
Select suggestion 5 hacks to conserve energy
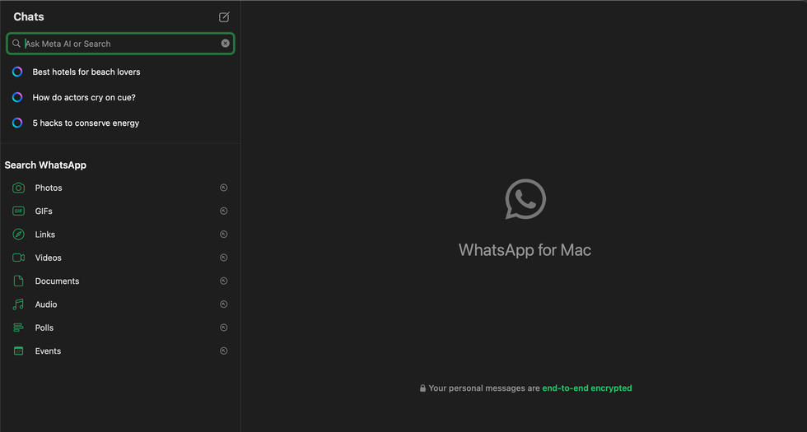coord(86,123)
